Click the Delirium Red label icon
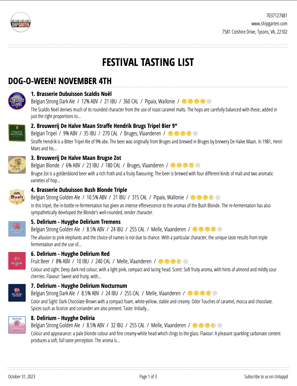297x386 pixels. pos(17,261)
